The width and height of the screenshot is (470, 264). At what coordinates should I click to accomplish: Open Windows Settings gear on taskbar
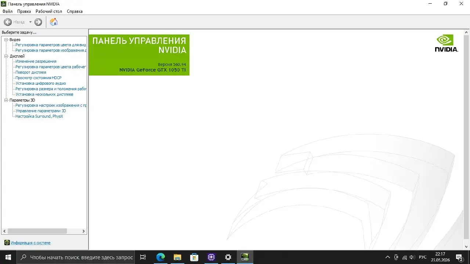pos(228,257)
